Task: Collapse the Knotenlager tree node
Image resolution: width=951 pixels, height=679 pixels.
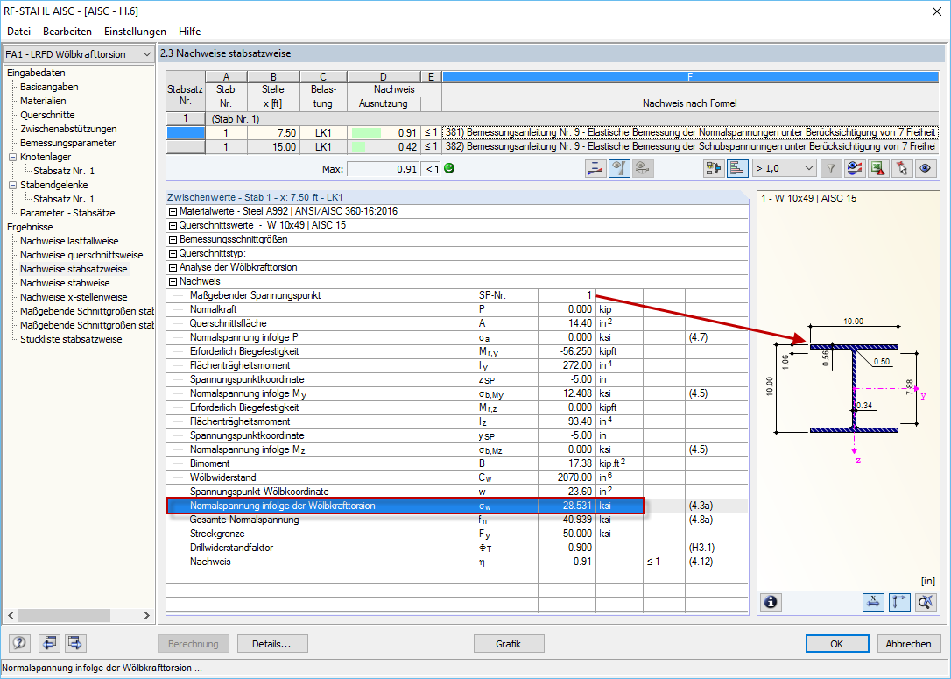Action: (13, 157)
